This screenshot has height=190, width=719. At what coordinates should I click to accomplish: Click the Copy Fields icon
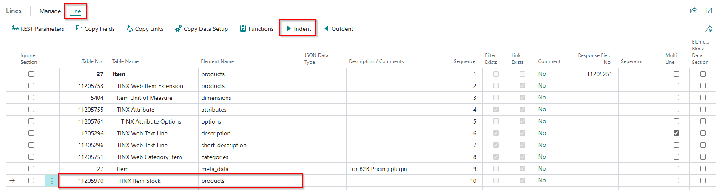pyautogui.click(x=79, y=29)
